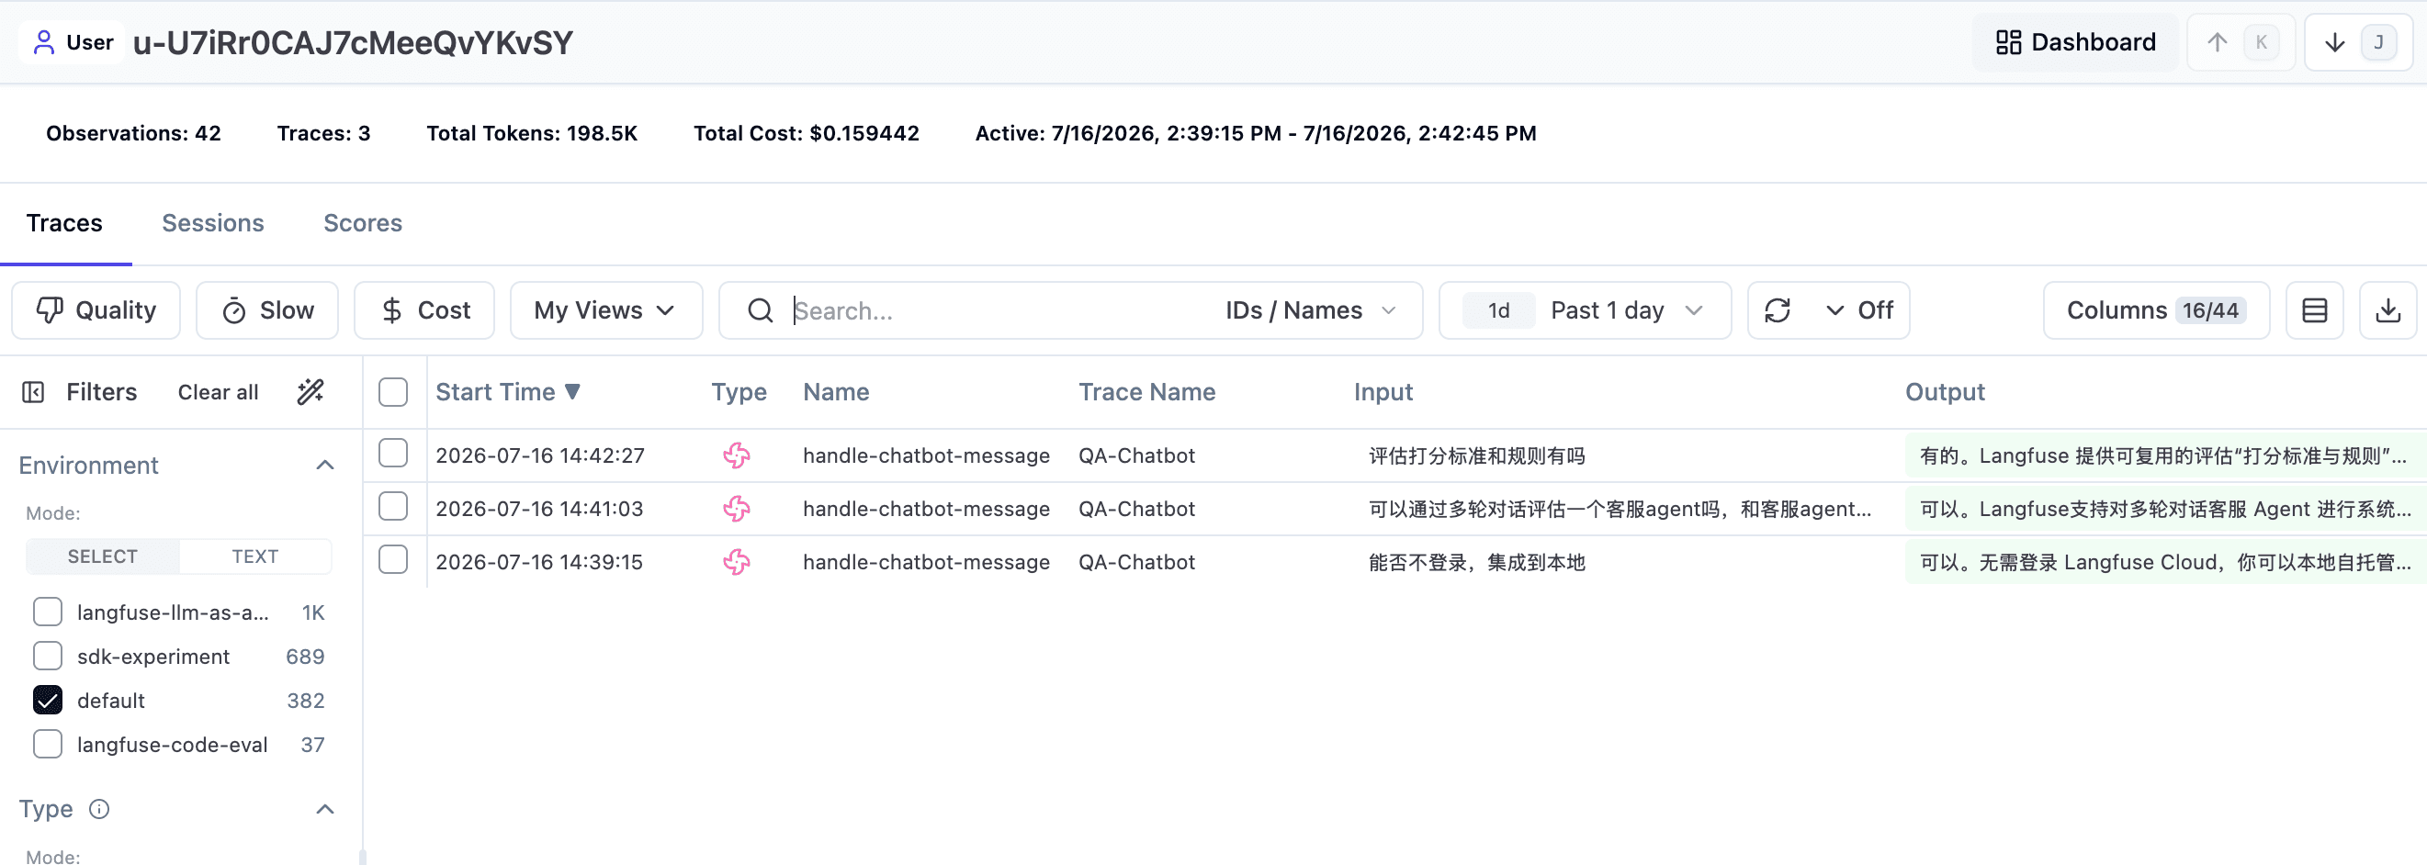Click Total Tokens: 198.5K stat
Image resolution: width=2427 pixels, height=865 pixels.
coord(531,133)
